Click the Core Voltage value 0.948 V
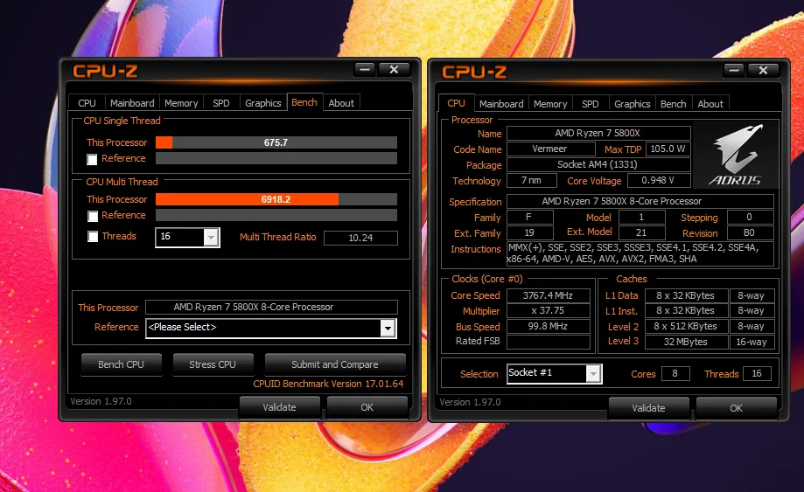The image size is (804, 492). 659,181
